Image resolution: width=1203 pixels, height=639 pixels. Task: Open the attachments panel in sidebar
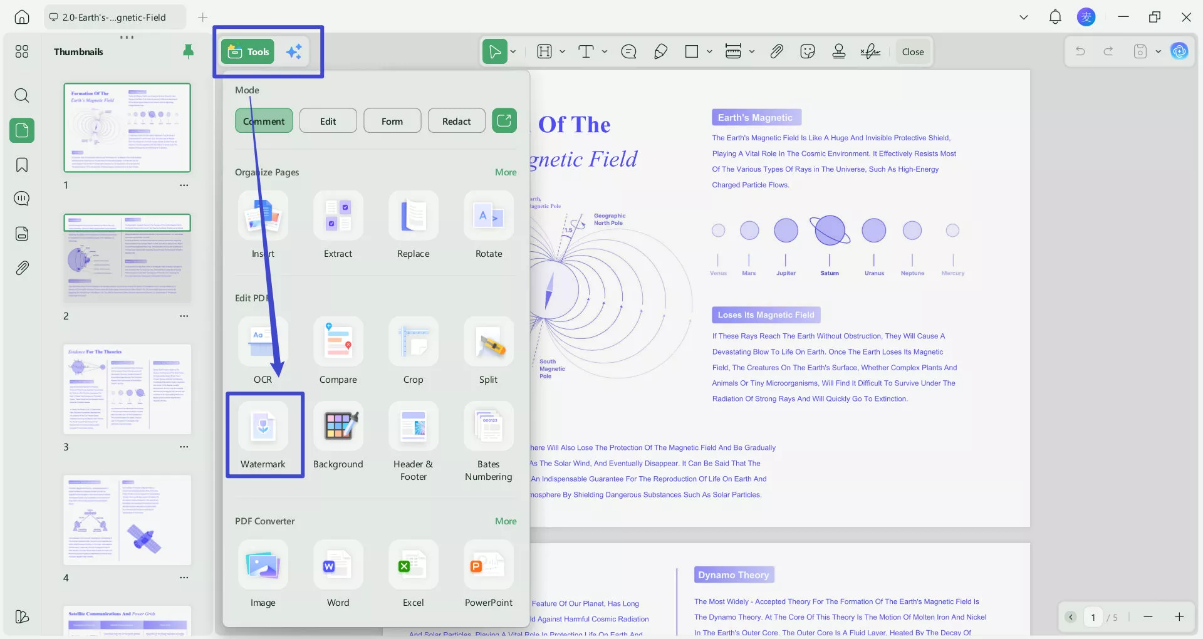pos(22,268)
